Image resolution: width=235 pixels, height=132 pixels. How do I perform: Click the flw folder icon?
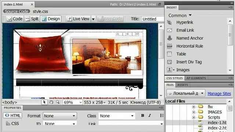(200, 107)
